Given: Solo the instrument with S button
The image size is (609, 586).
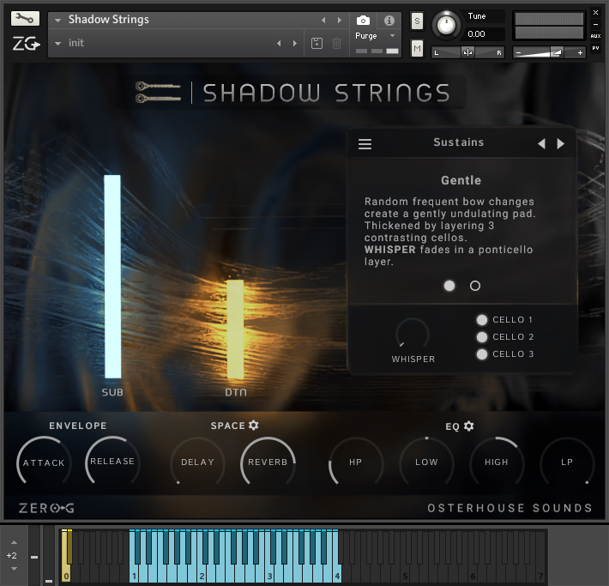Looking at the screenshot, I should pyautogui.click(x=417, y=21).
